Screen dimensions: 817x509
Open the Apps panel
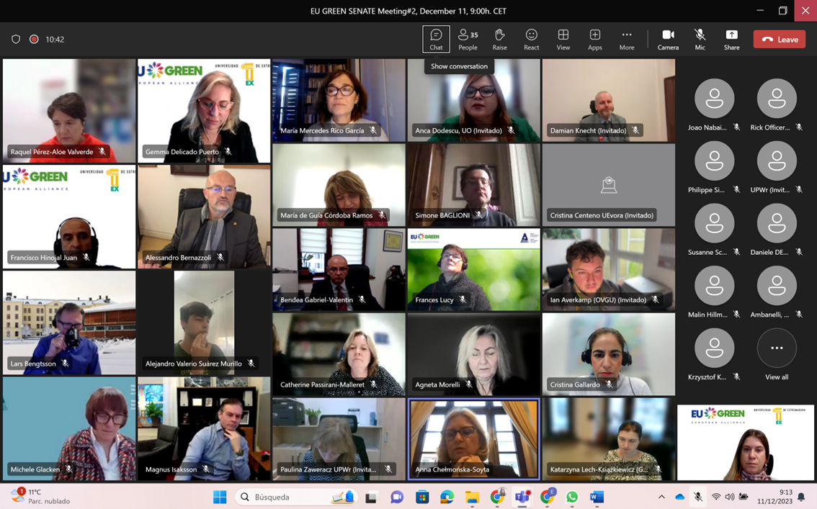click(x=594, y=39)
